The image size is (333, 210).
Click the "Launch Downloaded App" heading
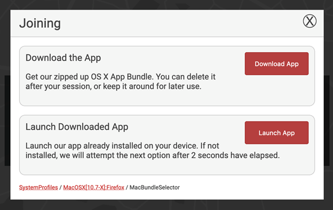[77, 127]
